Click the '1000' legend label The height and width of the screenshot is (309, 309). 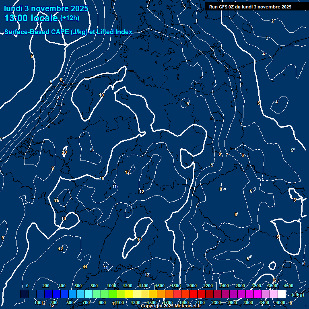pos(111,286)
